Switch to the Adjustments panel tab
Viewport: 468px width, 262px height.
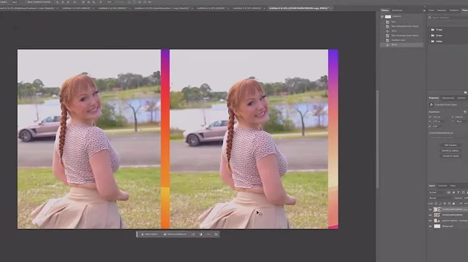448,98
